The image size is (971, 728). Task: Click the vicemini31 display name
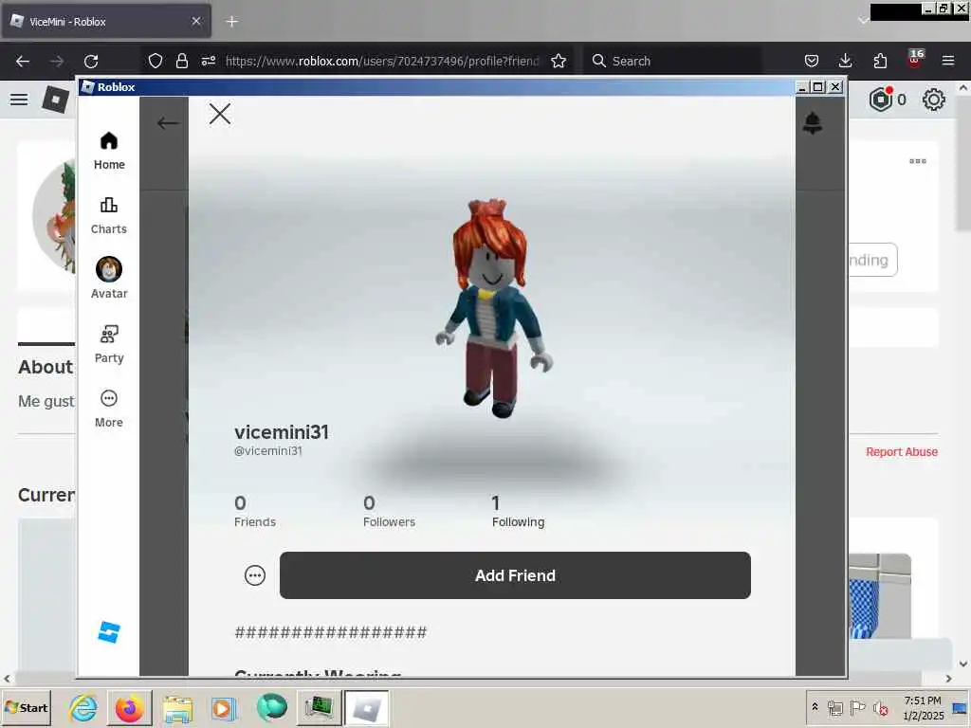click(x=281, y=431)
